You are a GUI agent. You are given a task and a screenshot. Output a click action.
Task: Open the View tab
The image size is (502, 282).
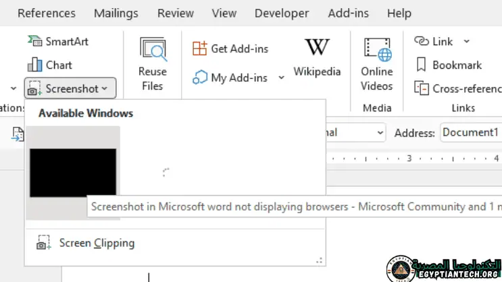click(224, 13)
